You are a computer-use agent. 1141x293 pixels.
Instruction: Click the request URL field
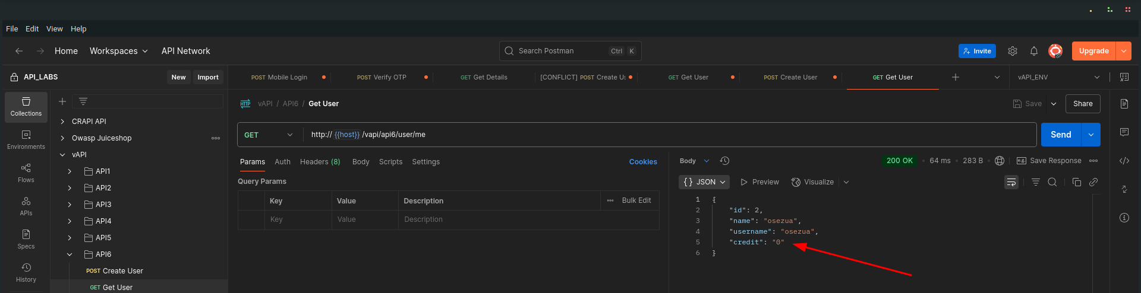pos(670,135)
